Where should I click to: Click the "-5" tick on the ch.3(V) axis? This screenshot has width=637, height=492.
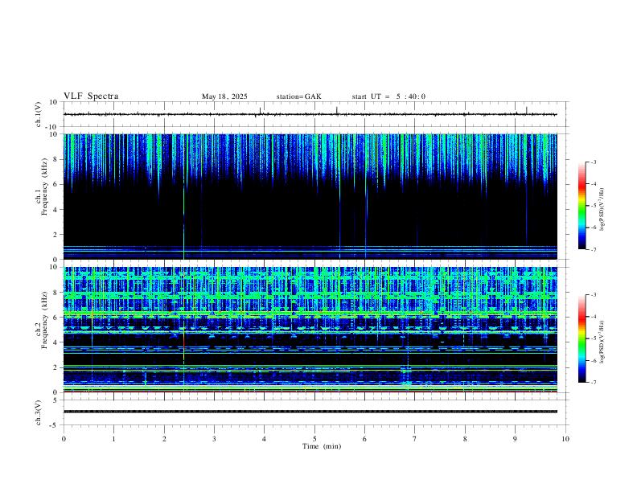55,425
